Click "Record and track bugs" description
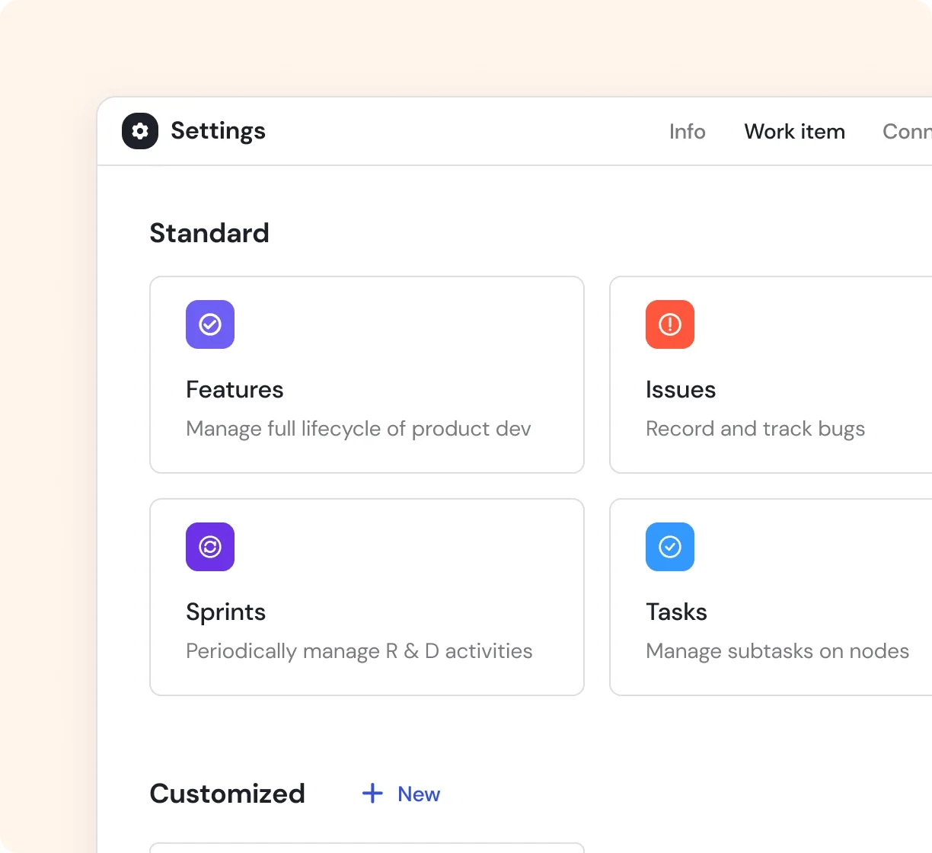This screenshot has height=853, width=932. (x=755, y=429)
